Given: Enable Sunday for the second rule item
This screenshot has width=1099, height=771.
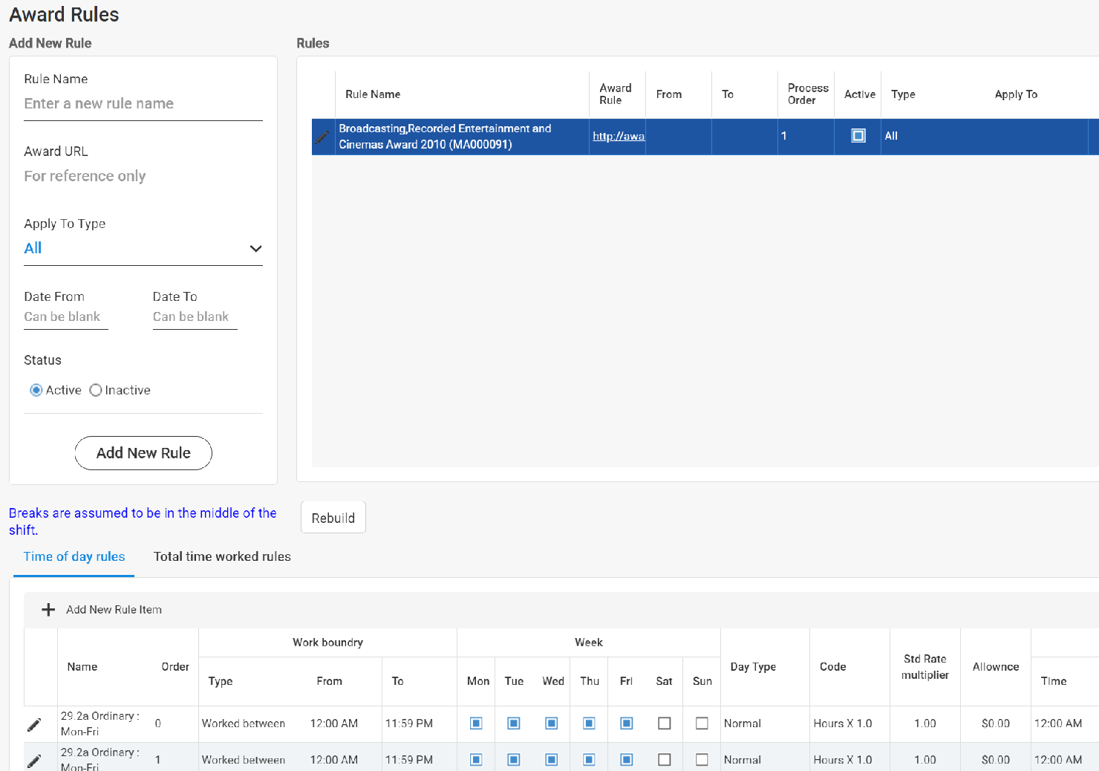Looking at the screenshot, I should 702,759.
